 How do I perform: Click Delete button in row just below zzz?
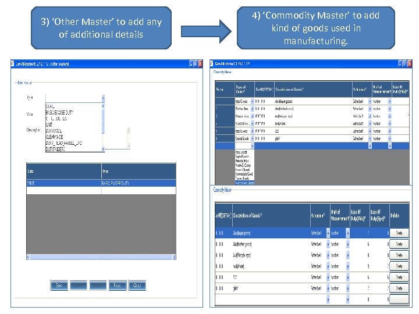pyautogui.click(x=399, y=288)
